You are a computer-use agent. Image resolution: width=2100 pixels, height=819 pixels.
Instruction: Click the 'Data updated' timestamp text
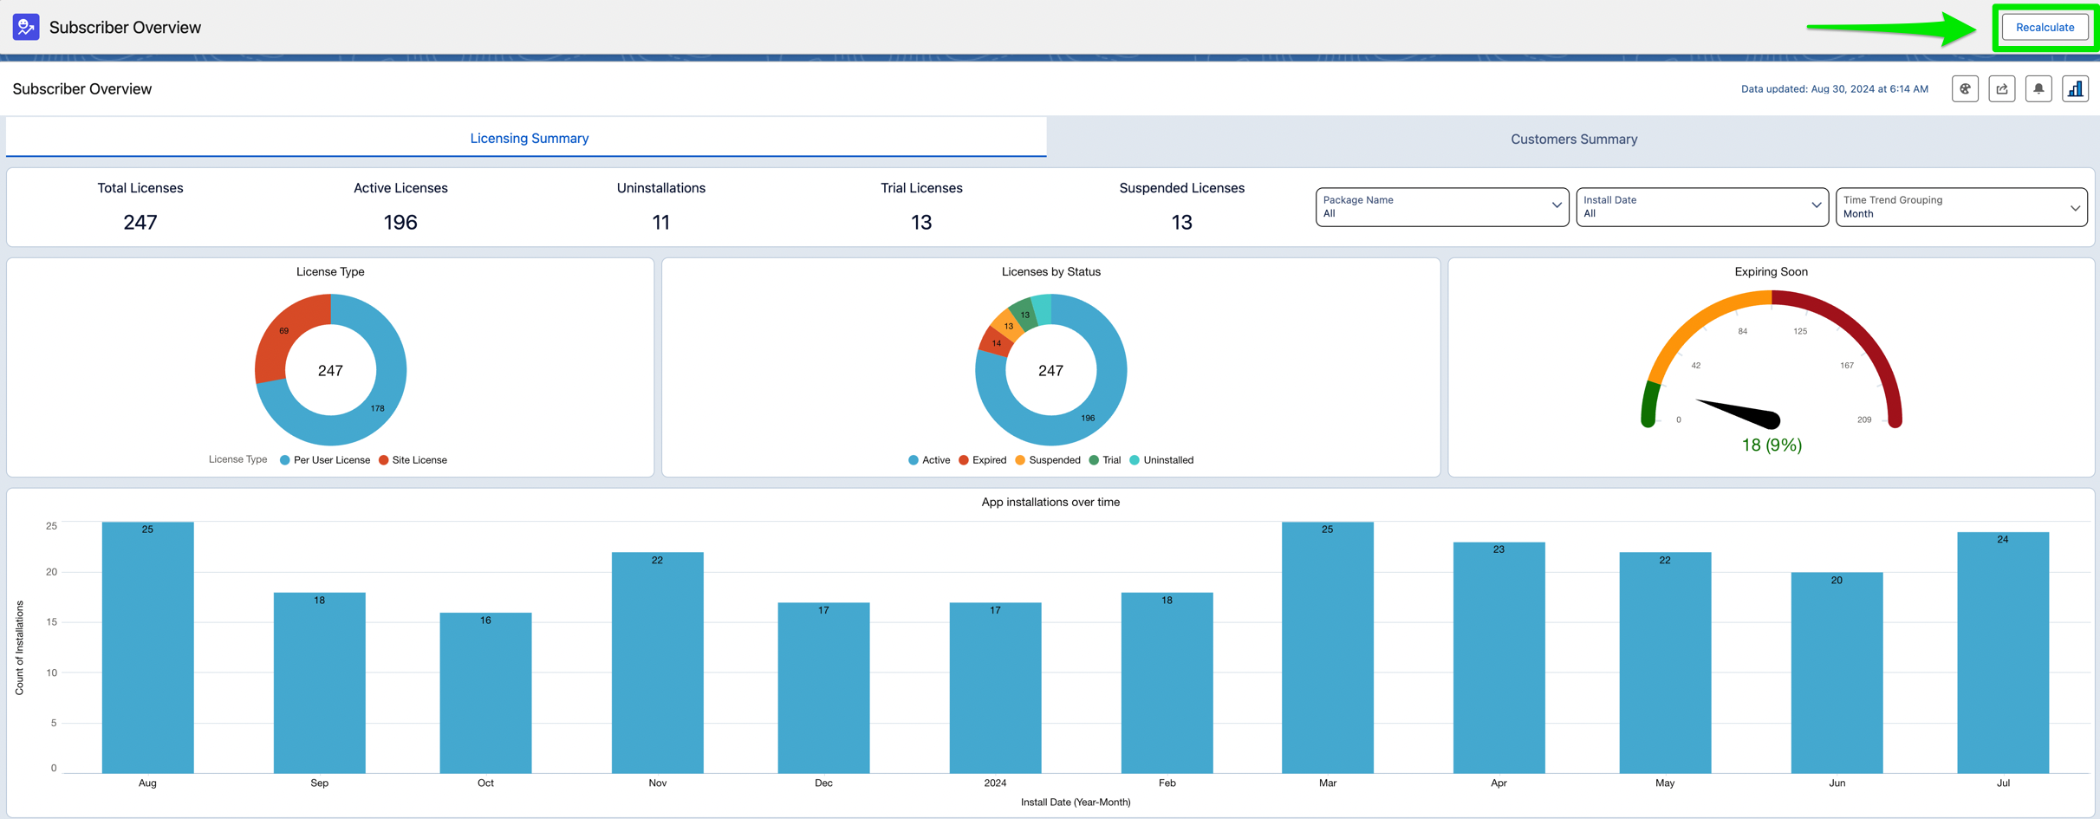[x=1834, y=88]
